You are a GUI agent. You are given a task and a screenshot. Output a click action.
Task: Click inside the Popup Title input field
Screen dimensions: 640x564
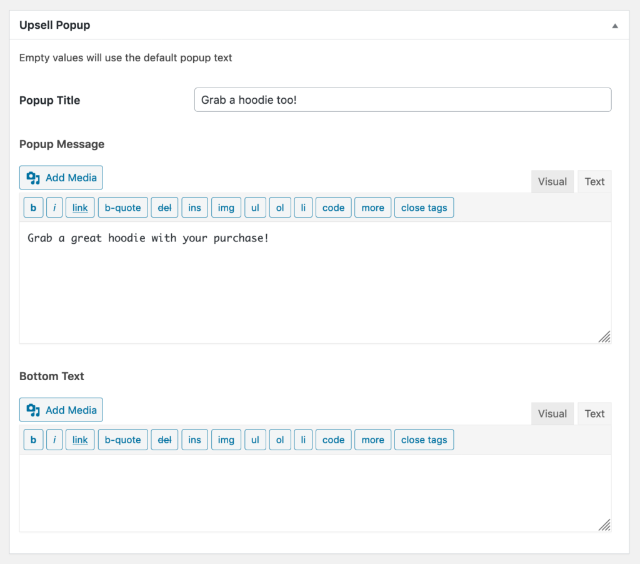tap(402, 99)
